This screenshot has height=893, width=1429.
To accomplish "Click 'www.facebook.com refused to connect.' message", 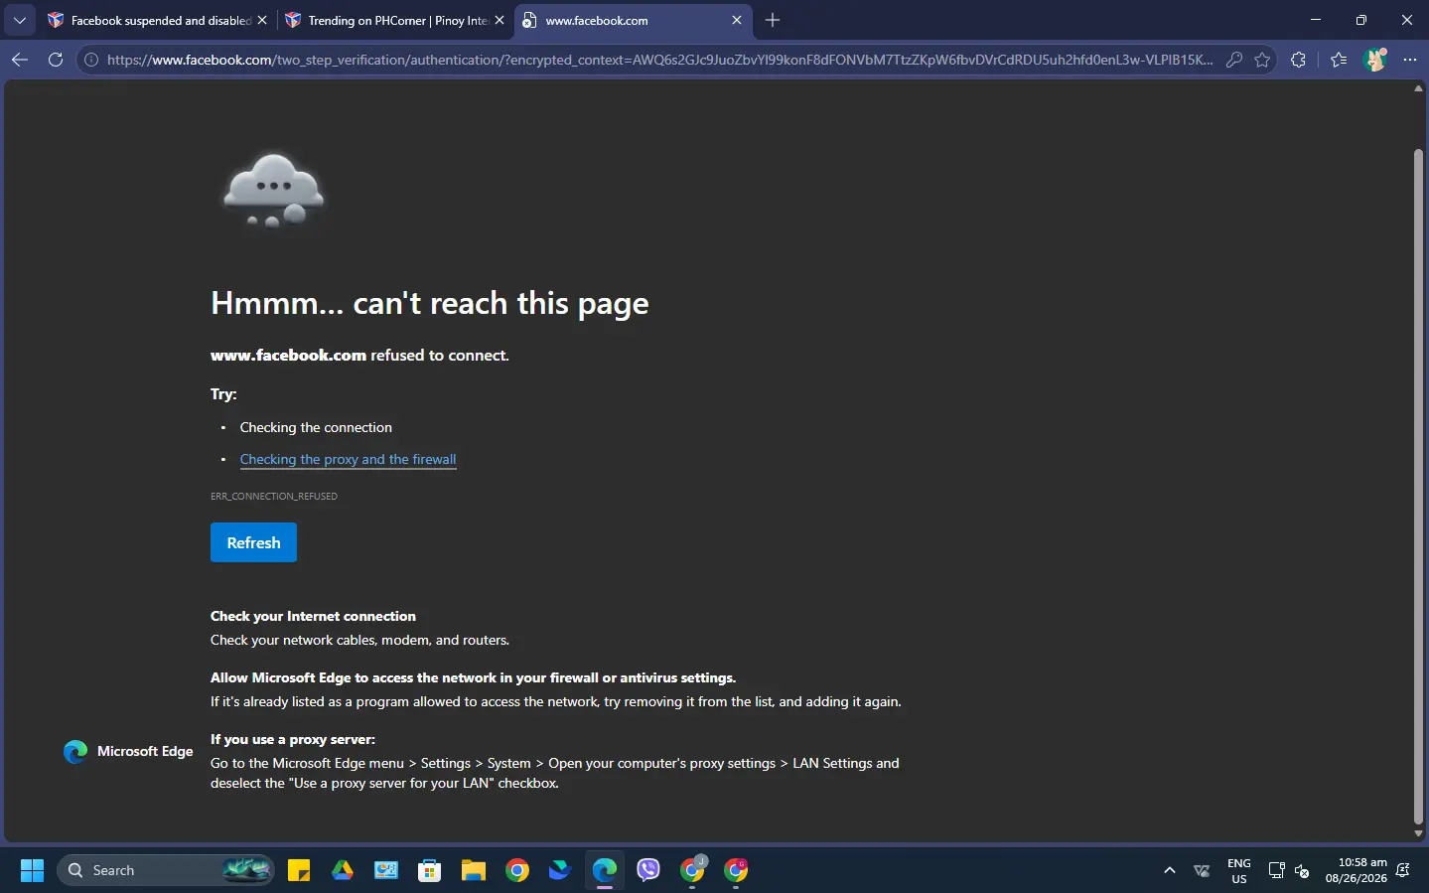I will [x=359, y=355].
